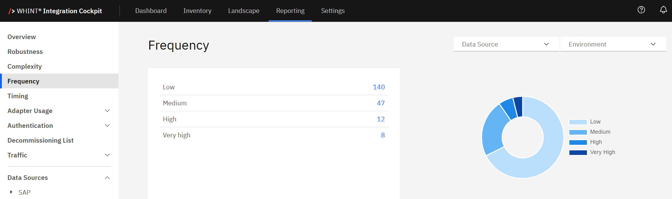Open the Low frequency count 140 link
672x199 pixels.
click(x=379, y=87)
